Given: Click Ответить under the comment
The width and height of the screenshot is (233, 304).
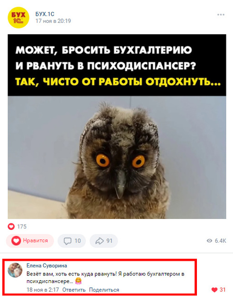Looking at the screenshot, I should point(74,290).
